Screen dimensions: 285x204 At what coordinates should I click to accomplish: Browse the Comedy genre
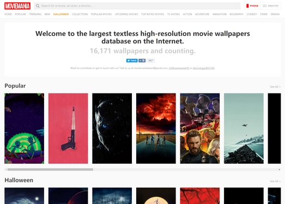tap(252, 14)
